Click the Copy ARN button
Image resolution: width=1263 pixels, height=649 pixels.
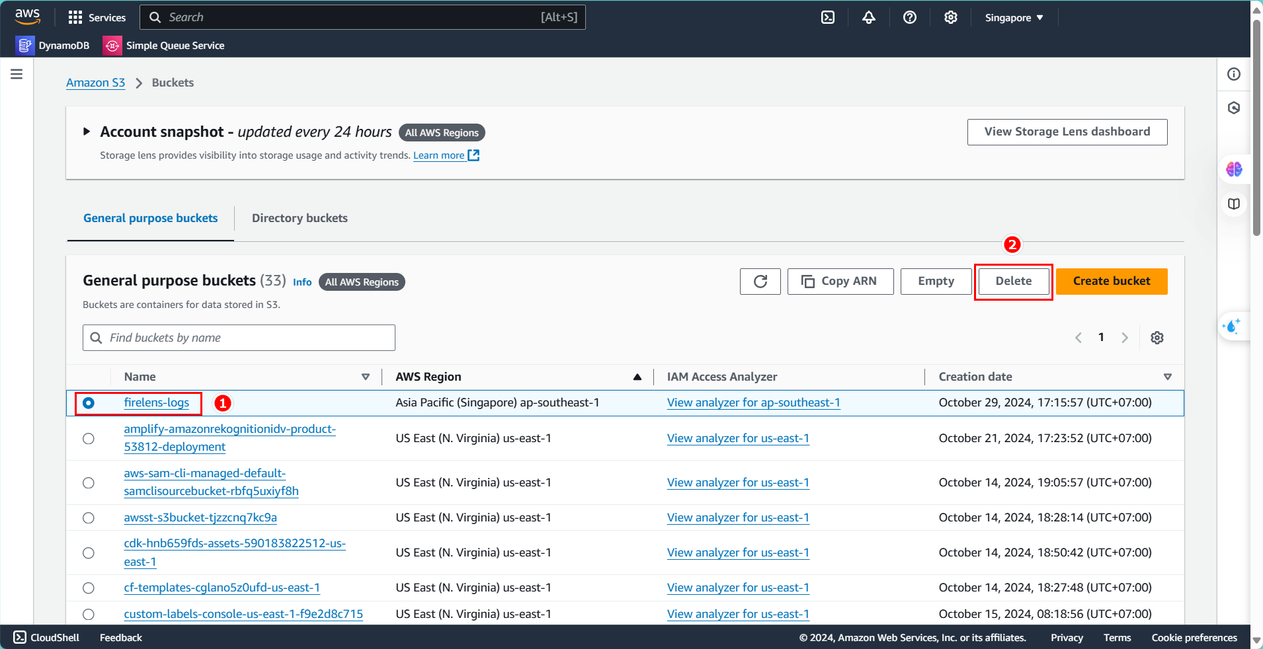click(840, 282)
